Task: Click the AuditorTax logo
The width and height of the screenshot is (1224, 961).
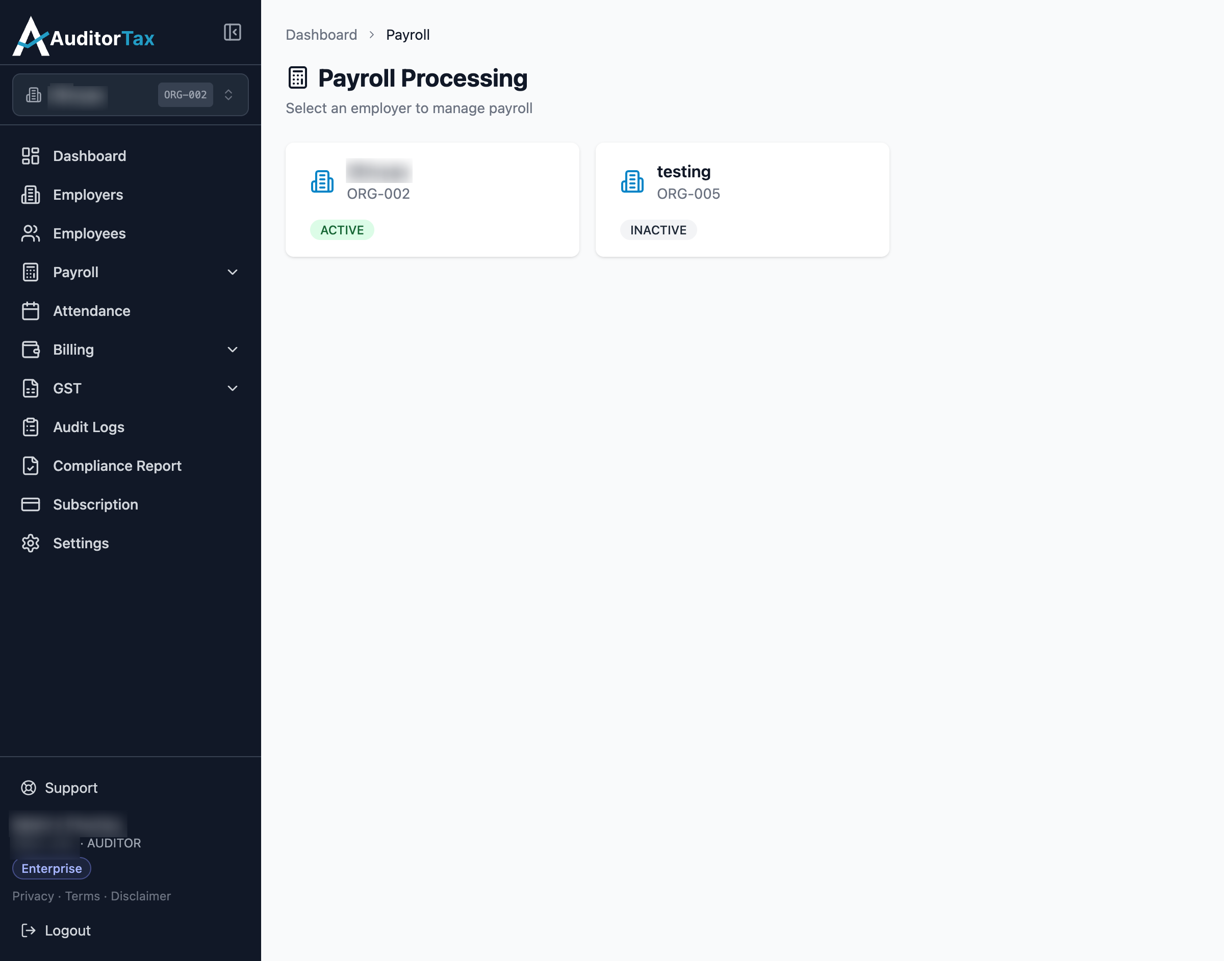Action: (83, 37)
